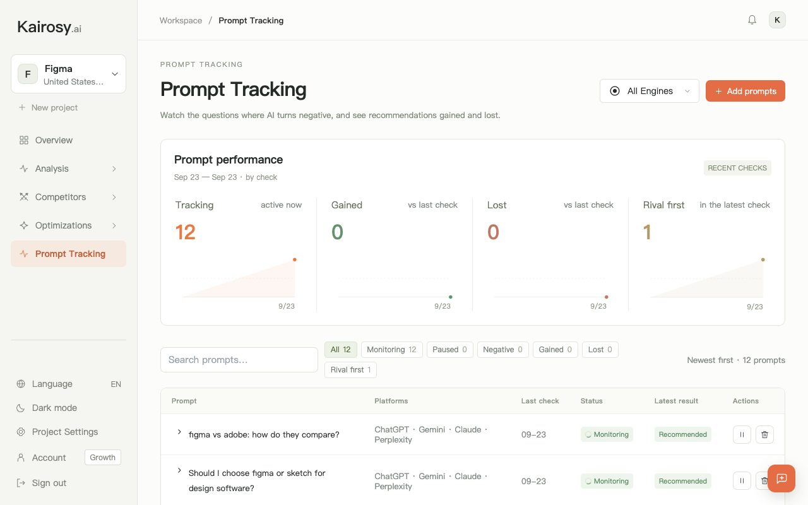Screen dimensions: 808x505
Task: Select the Negative 0 filter tab
Action: point(502,350)
